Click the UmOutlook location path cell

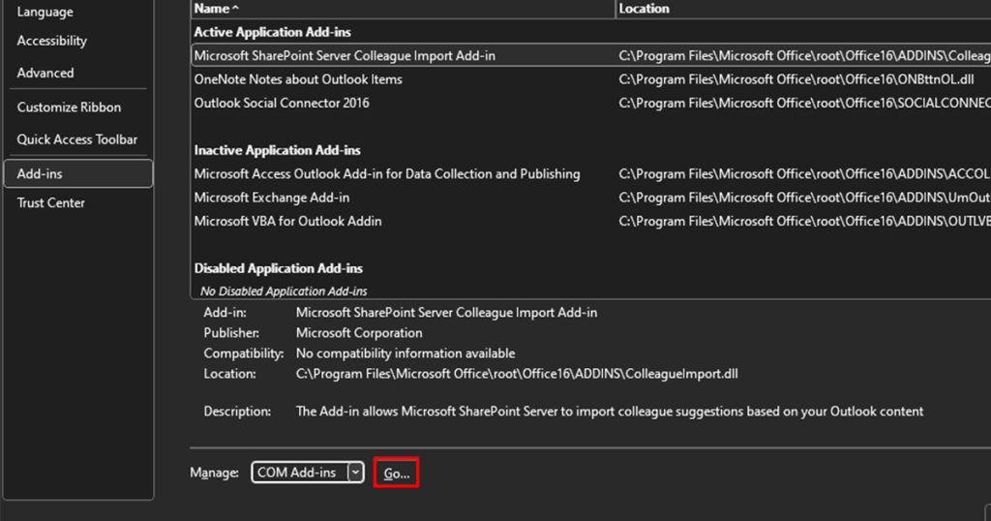coord(804,198)
